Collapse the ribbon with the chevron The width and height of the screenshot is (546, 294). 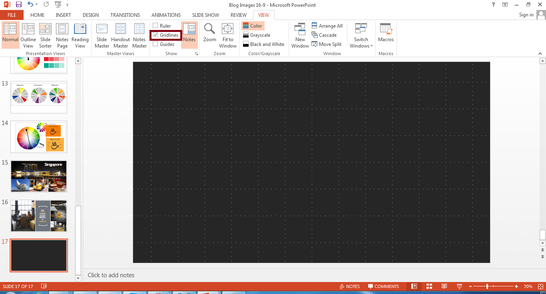[x=541, y=53]
